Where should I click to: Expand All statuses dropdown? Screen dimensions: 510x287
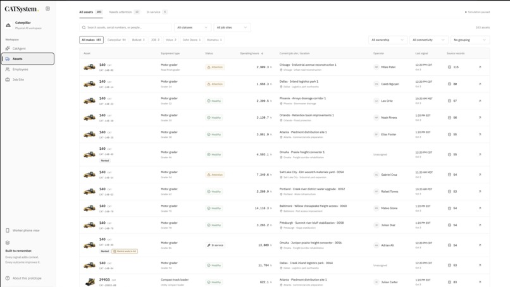click(x=192, y=28)
